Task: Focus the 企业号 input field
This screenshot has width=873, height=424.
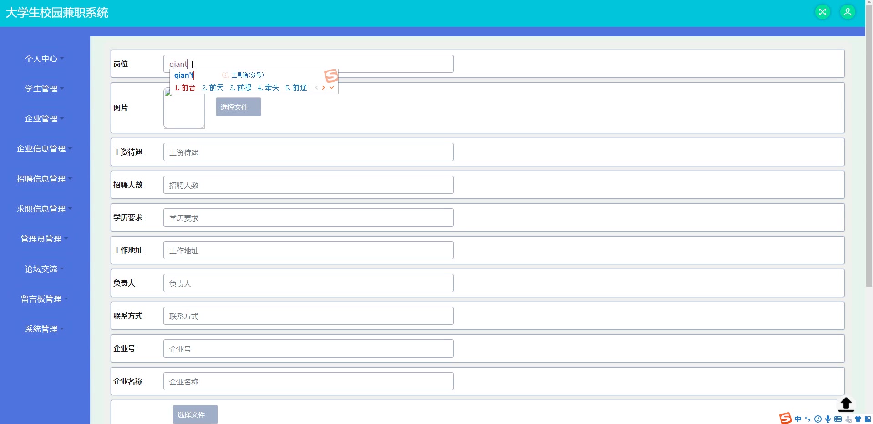Action: (x=309, y=348)
